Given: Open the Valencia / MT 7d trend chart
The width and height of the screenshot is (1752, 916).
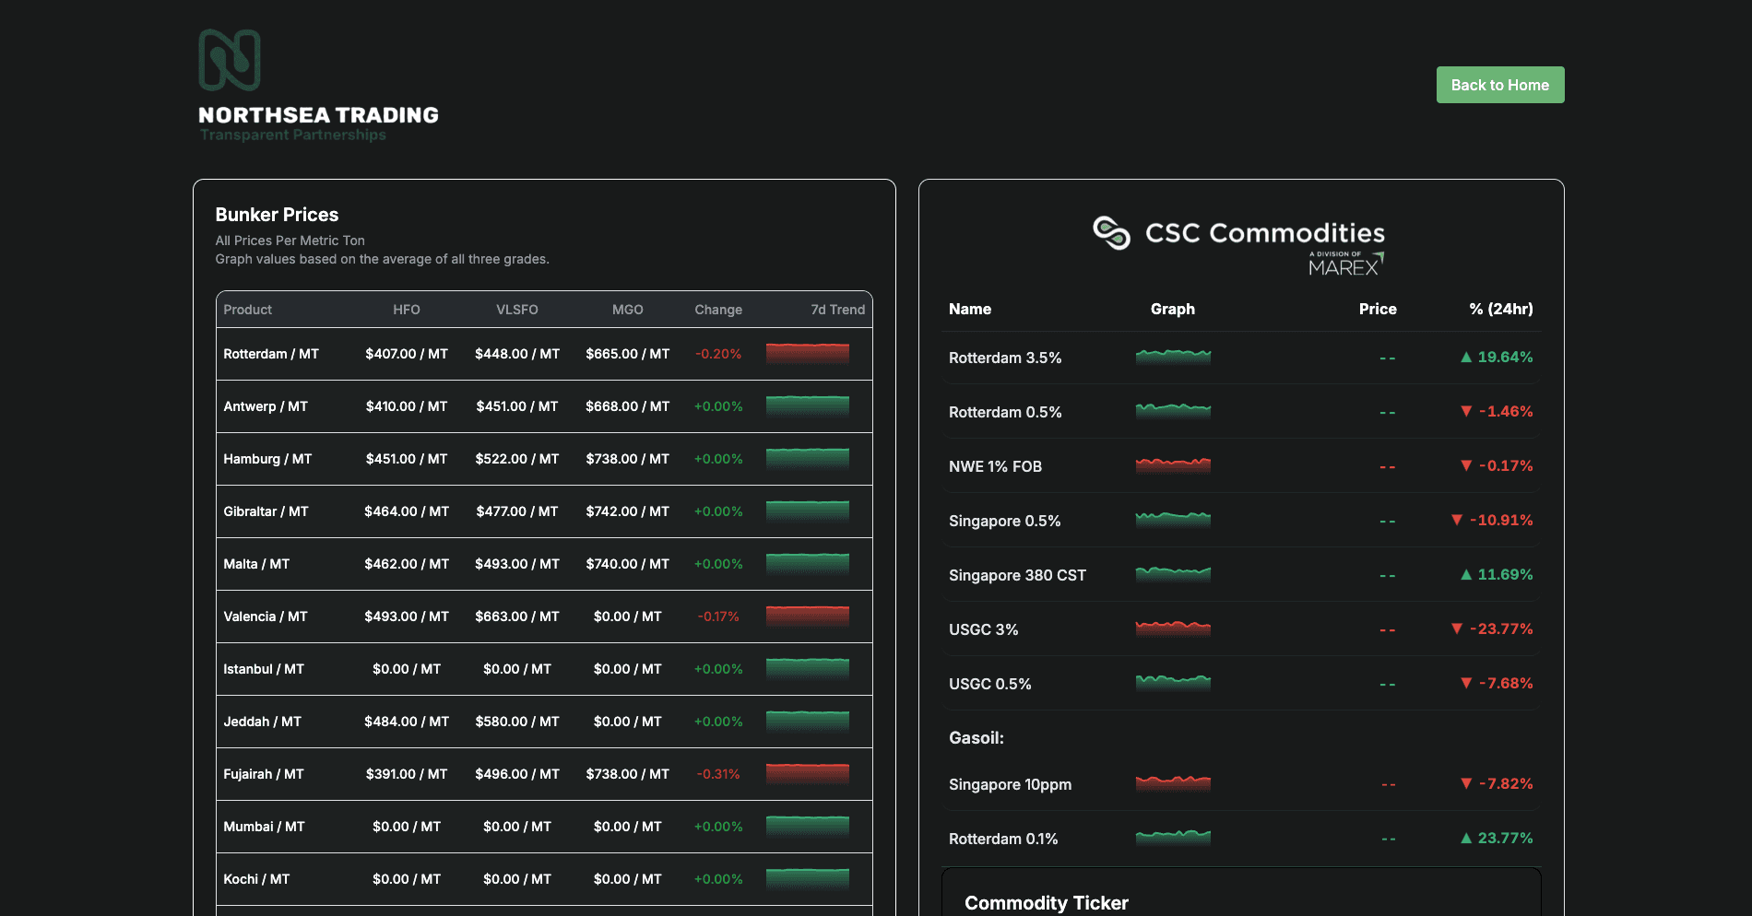Looking at the screenshot, I should click(x=808, y=616).
